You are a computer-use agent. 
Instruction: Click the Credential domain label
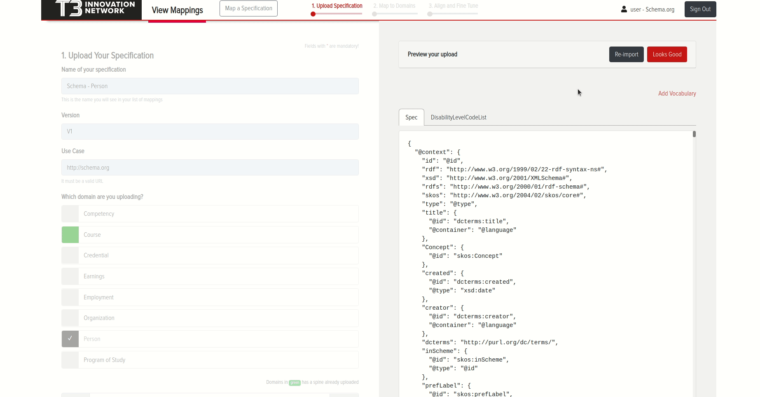(96, 255)
